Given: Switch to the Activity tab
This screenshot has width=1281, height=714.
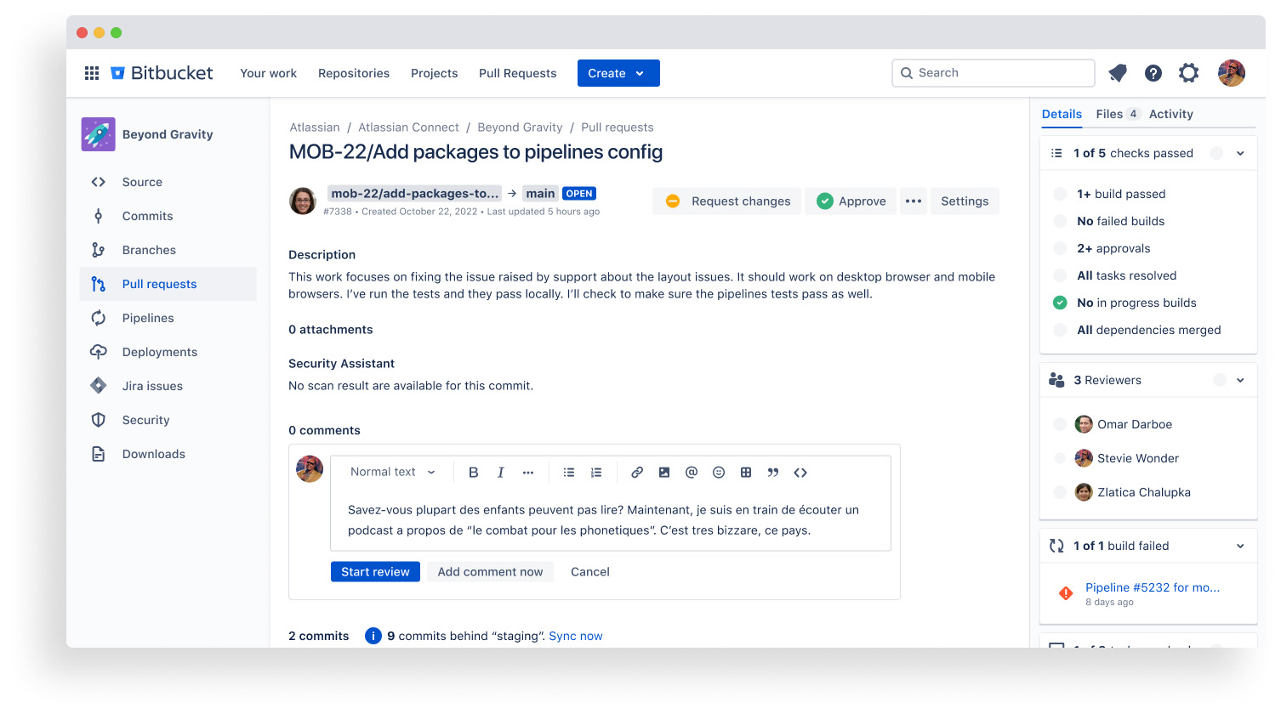Looking at the screenshot, I should click(x=1171, y=114).
